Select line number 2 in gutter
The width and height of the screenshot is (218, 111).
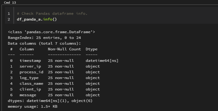[9, 19]
